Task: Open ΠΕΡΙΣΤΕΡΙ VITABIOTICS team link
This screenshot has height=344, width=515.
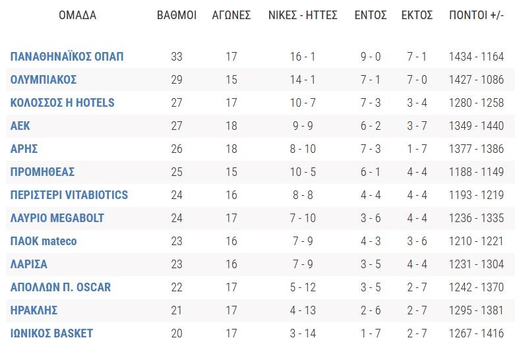Action: (x=69, y=195)
